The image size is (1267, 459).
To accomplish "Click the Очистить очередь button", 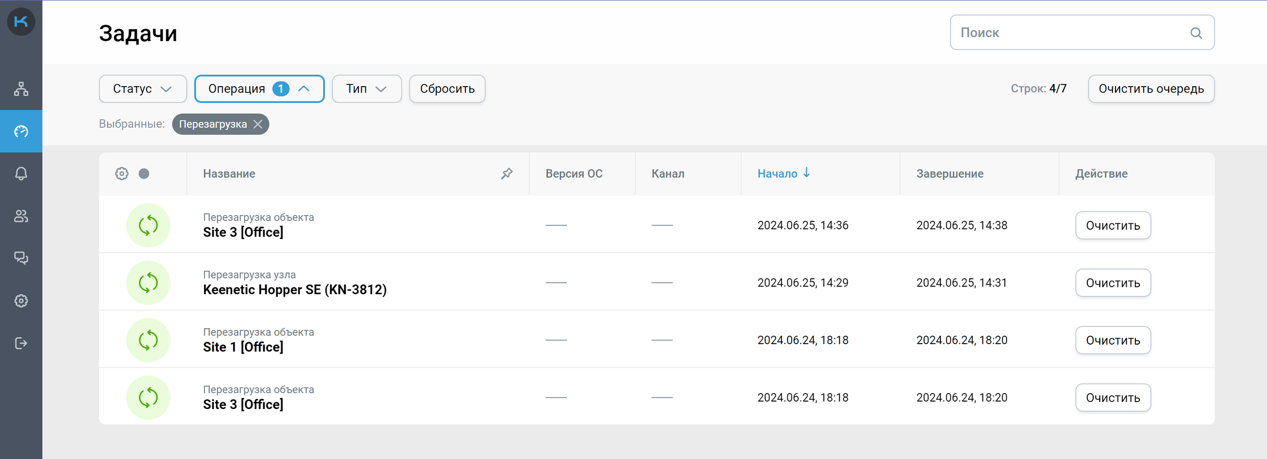I will tap(1151, 89).
